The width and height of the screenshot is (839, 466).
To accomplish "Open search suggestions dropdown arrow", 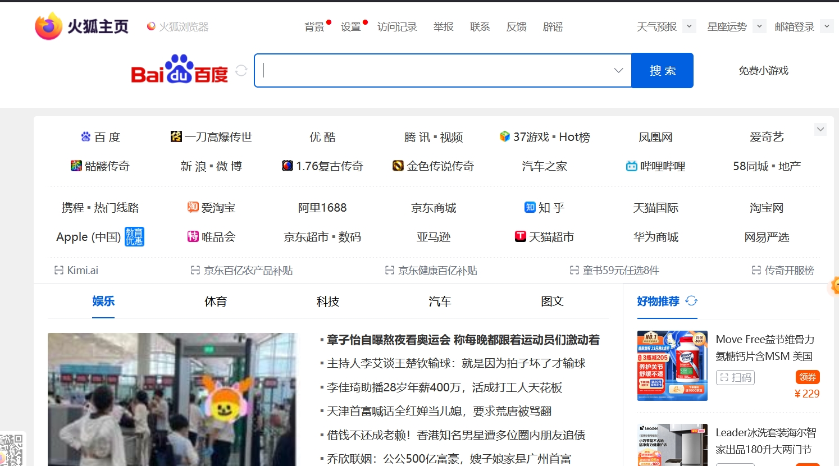I will coord(618,71).
